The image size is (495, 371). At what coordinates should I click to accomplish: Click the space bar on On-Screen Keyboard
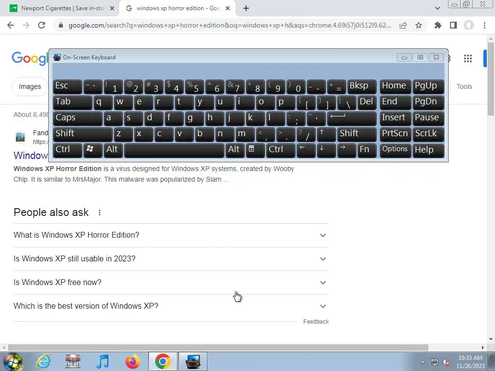(174, 150)
